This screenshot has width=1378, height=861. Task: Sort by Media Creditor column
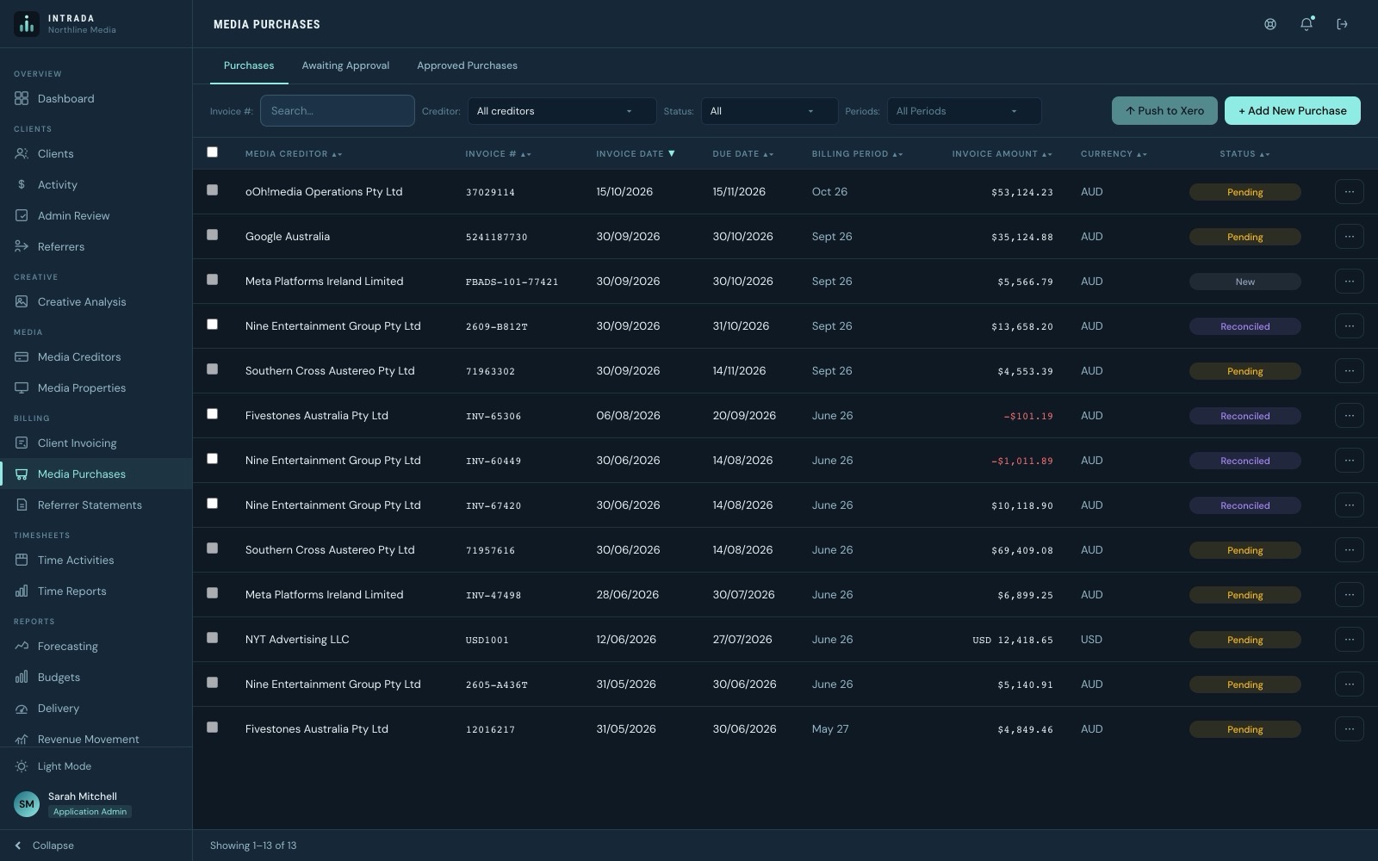[x=294, y=154]
